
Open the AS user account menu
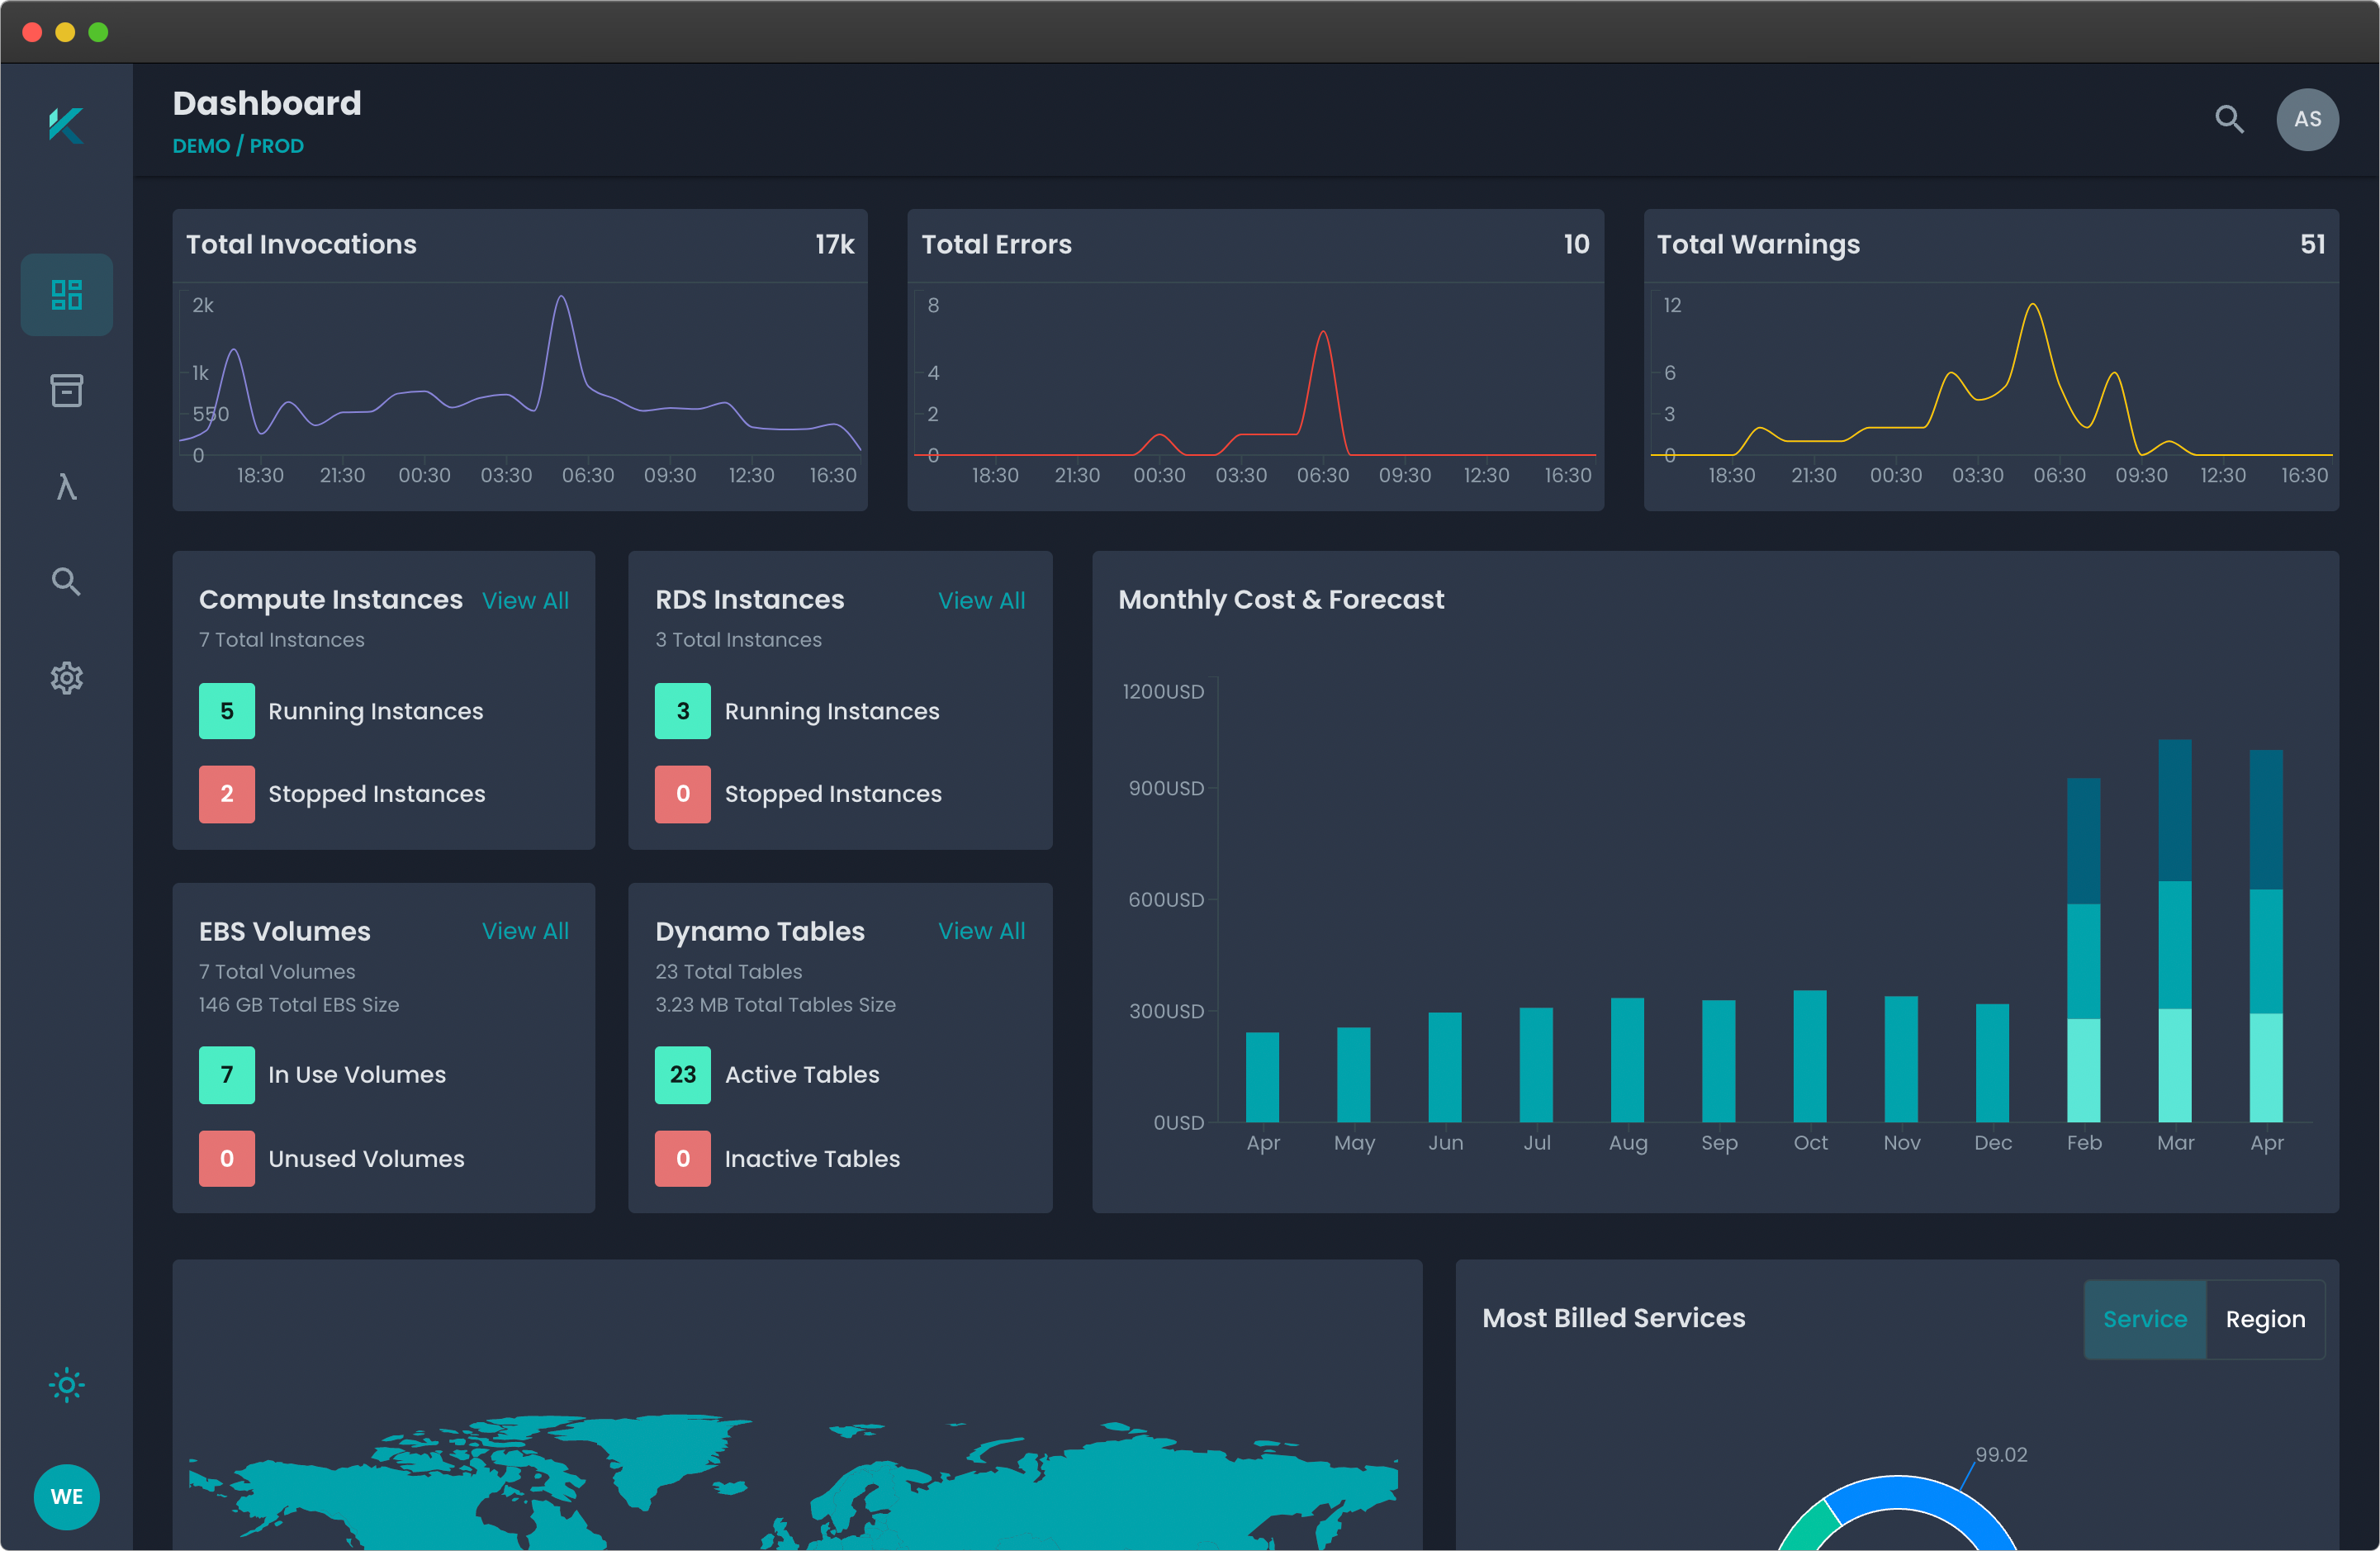pyautogui.click(x=2307, y=119)
